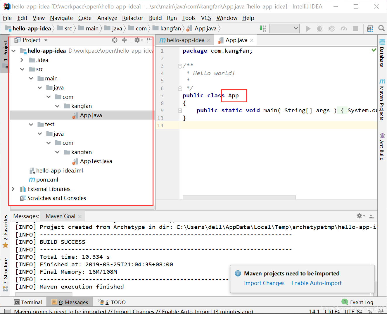The height and width of the screenshot is (314, 387).
Task: Close the App.java editor tab
Action: point(252,40)
